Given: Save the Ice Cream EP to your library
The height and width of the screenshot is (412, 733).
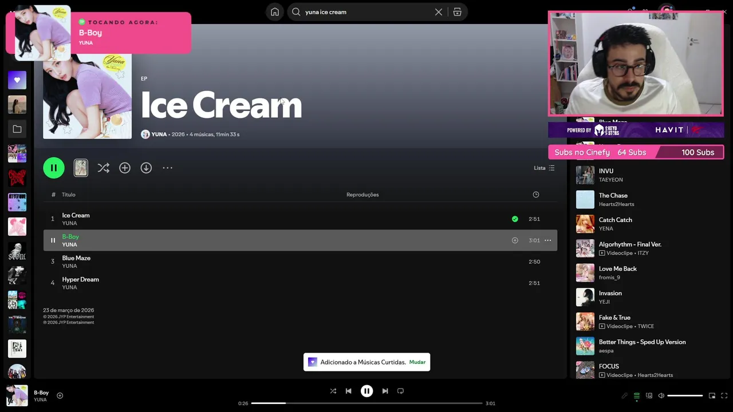Looking at the screenshot, I should tap(125, 168).
